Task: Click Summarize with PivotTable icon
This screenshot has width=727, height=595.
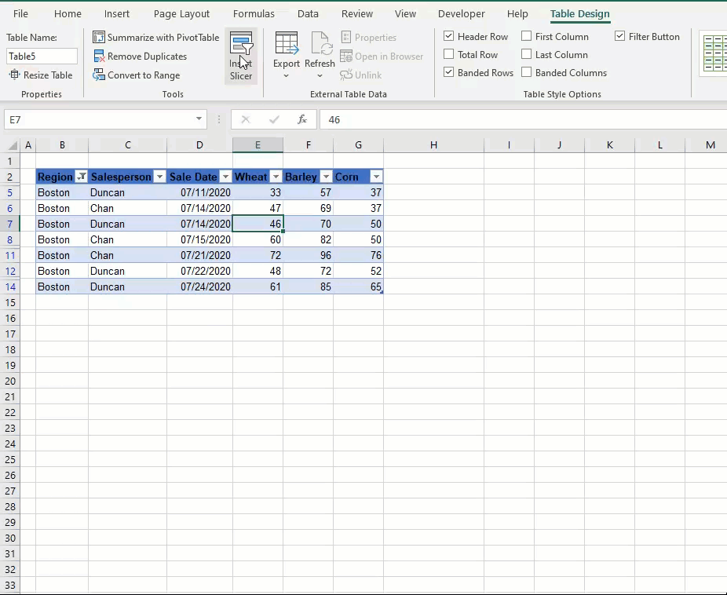Action: 99,38
